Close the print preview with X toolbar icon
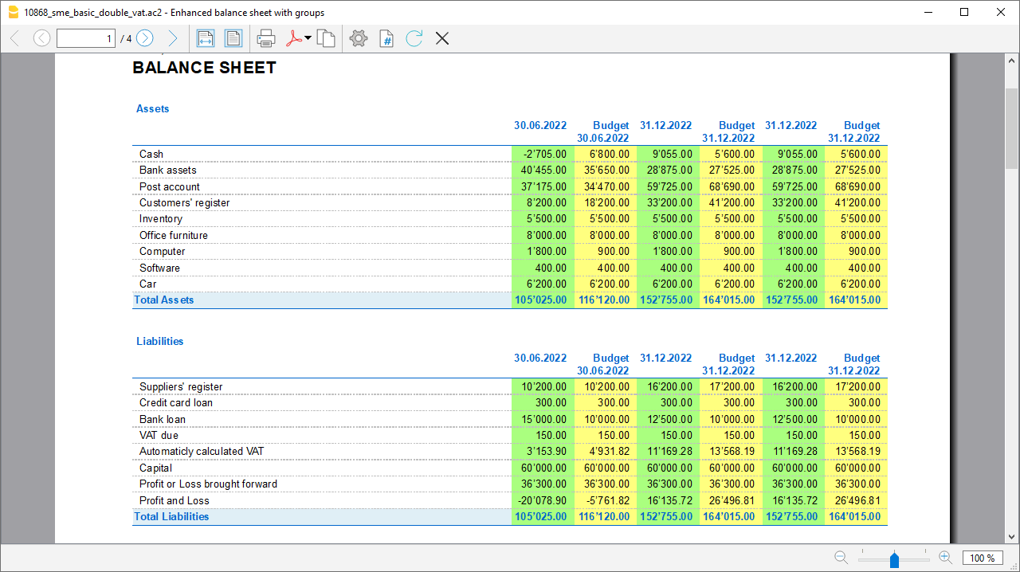1020x572 pixels. pos(442,38)
